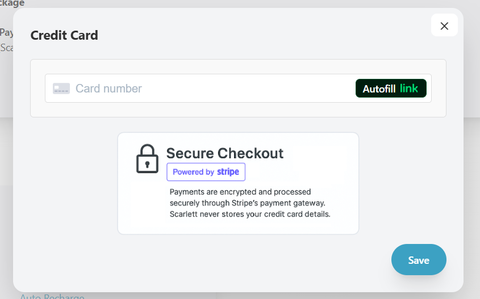Click the Card number input field

click(x=210, y=89)
